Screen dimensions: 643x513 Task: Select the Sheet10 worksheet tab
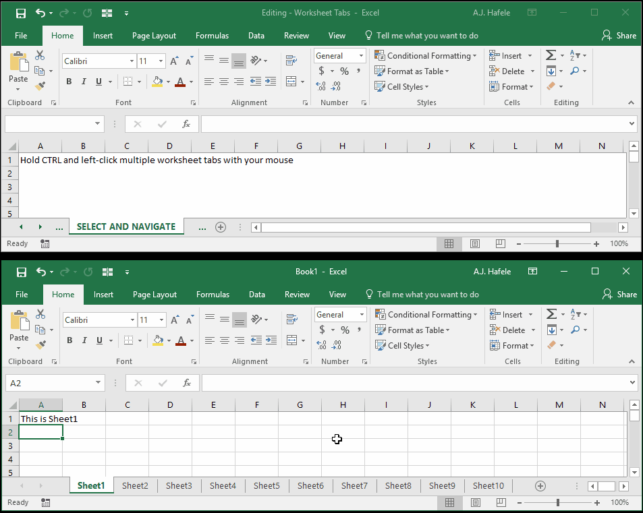[488, 486]
